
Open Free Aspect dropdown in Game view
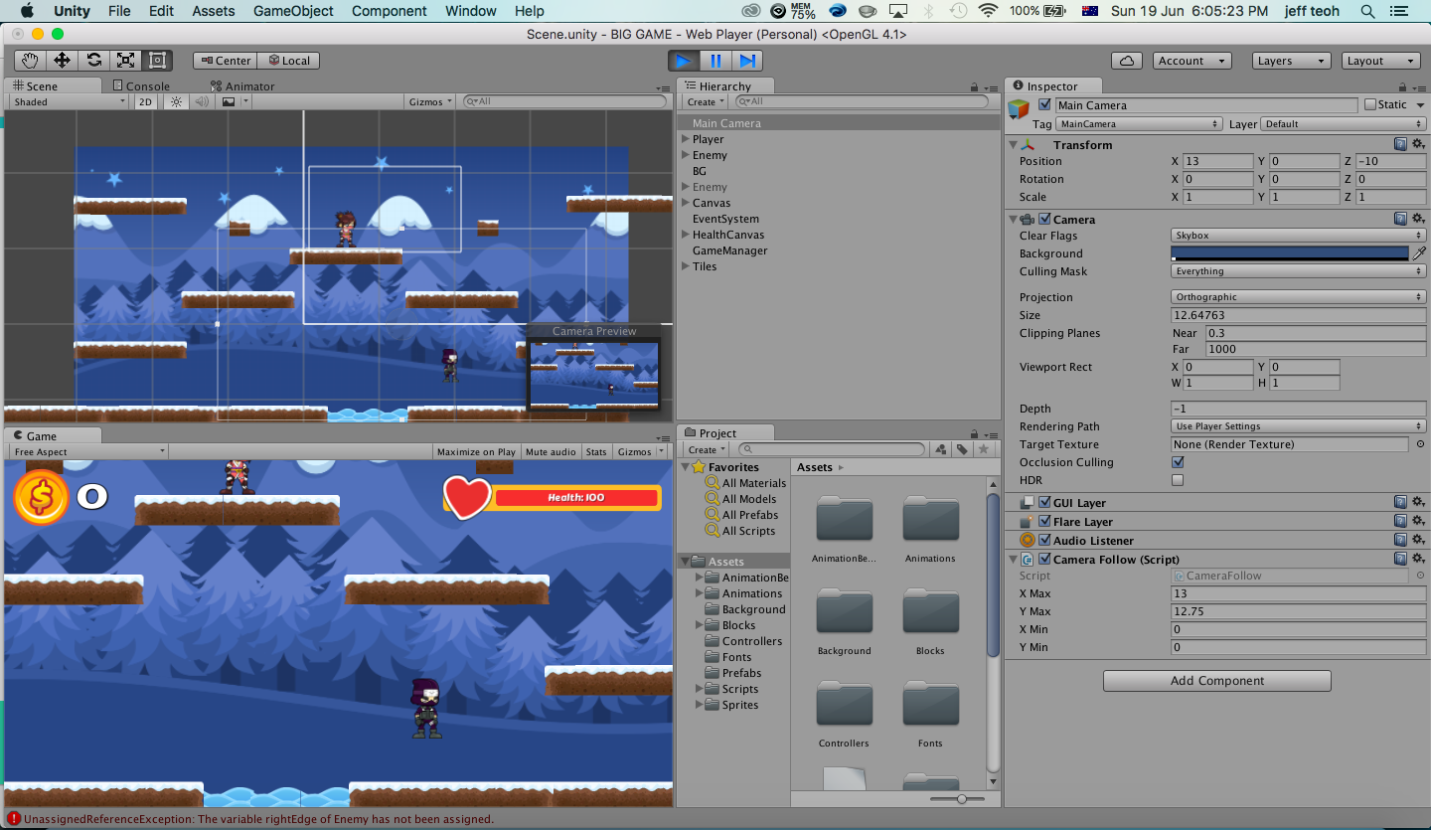88,451
